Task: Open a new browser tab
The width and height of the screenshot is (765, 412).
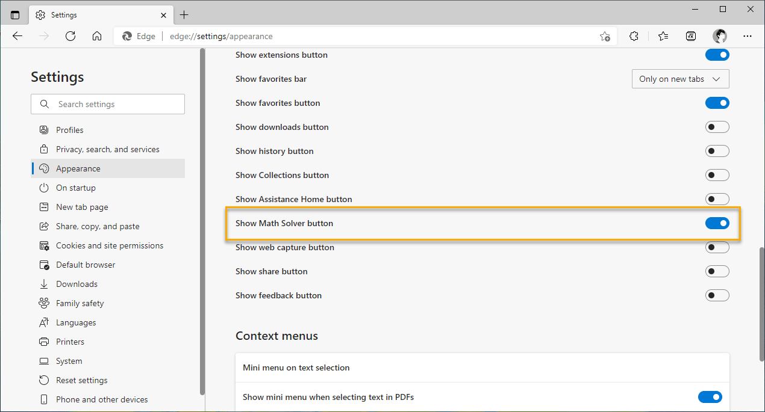Action: 184,14
